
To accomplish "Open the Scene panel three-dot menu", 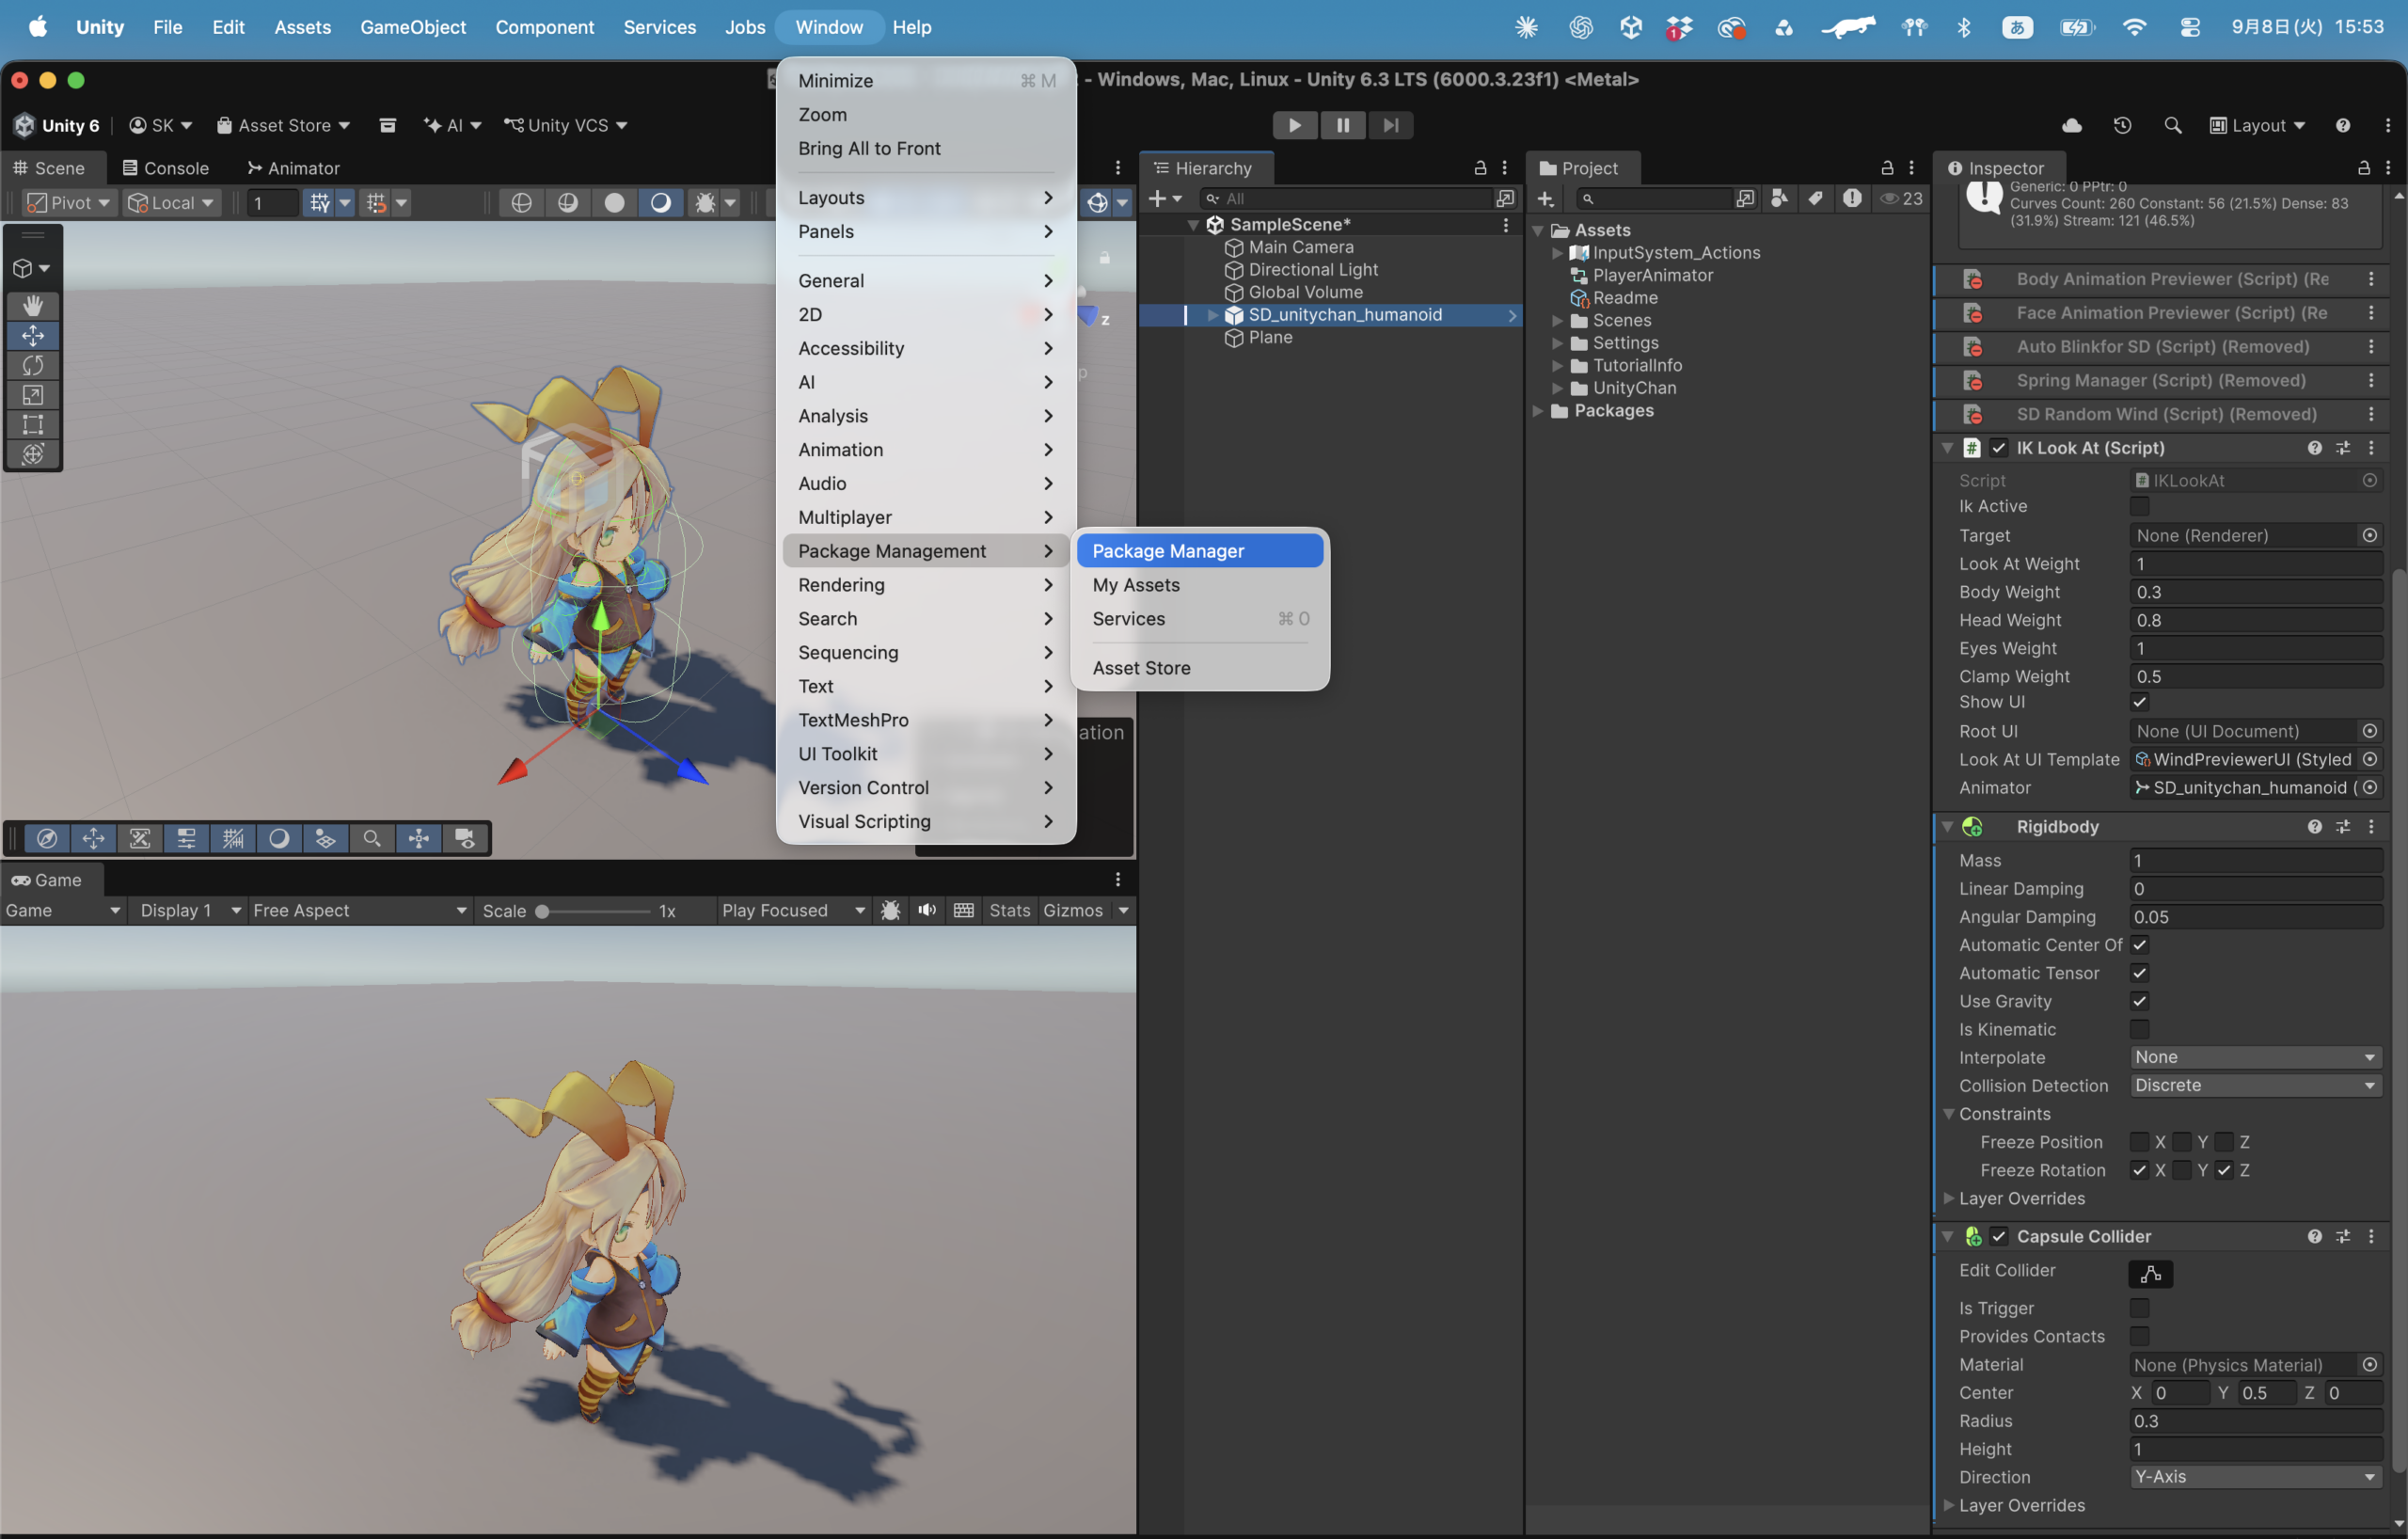I will coord(1118,168).
